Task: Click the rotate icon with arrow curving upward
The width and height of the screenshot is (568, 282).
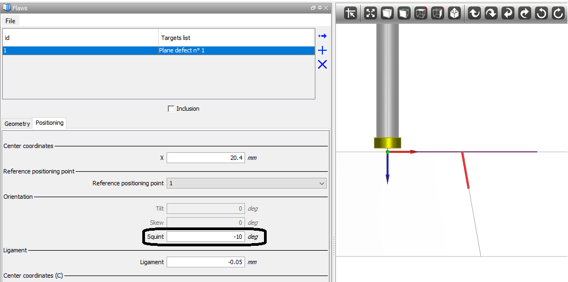Action: pos(474,14)
